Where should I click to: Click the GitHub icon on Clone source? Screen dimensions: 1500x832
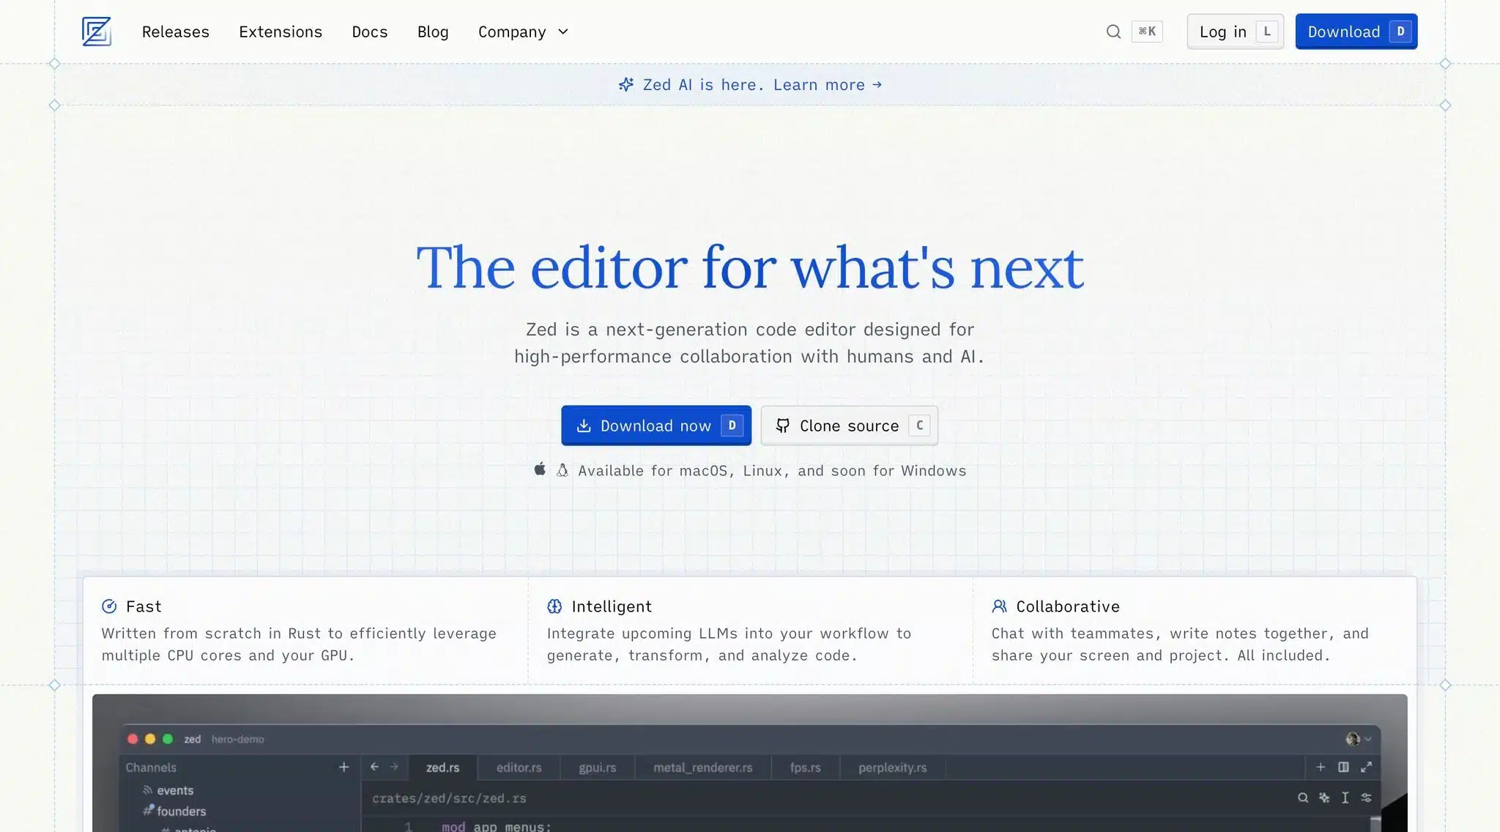coord(783,426)
